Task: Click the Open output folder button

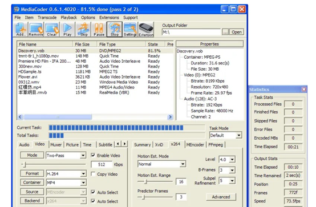Action: click(236, 32)
